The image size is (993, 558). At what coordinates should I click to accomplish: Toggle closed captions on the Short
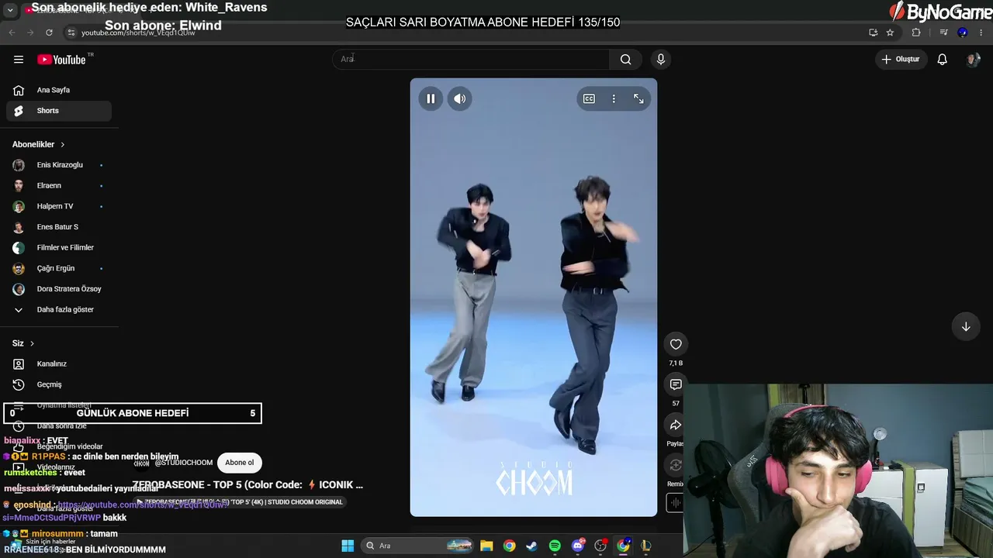(x=590, y=98)
